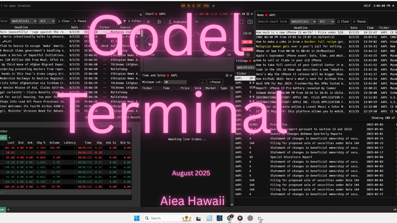Select the TAS shortcut in top bar
The height and width of the screenshot is (223, 397).
coord(206,6)
